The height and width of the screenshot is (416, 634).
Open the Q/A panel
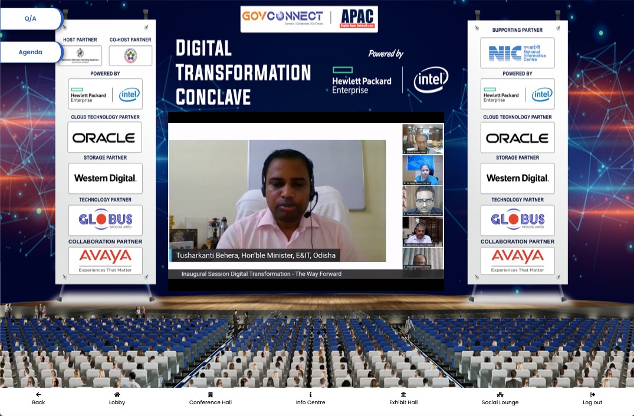point(30,19)
